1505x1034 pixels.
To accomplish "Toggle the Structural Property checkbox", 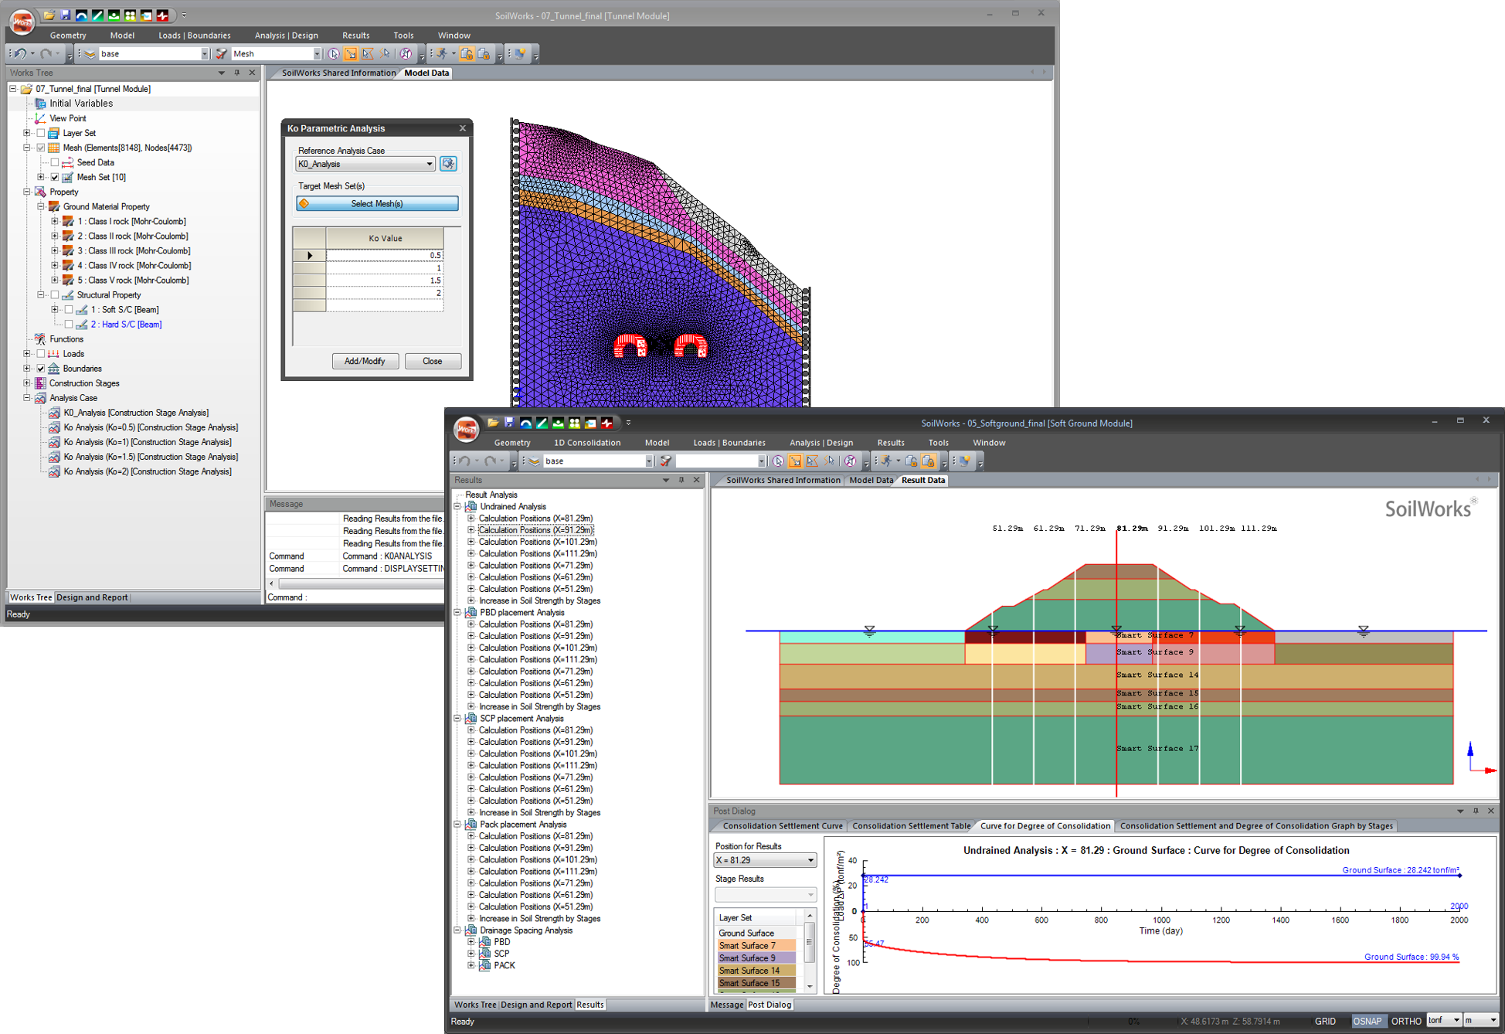I will [55, 294].
